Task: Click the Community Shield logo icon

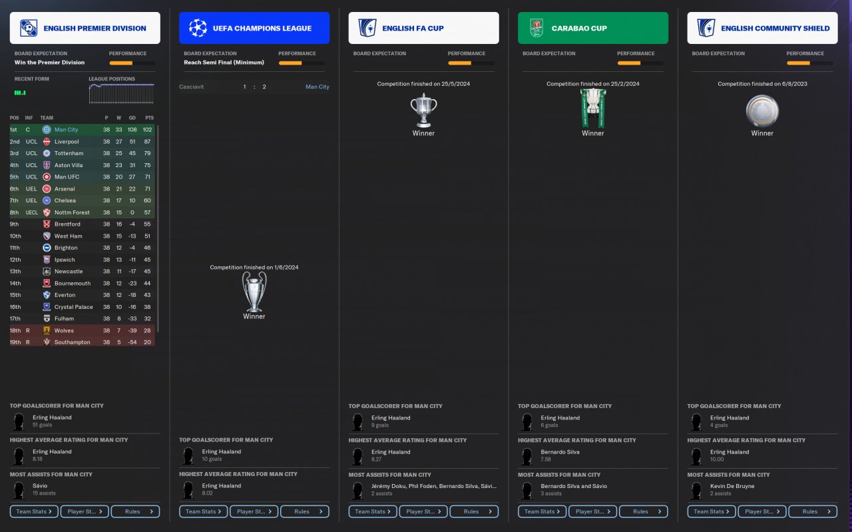Action: coord(706,28)
